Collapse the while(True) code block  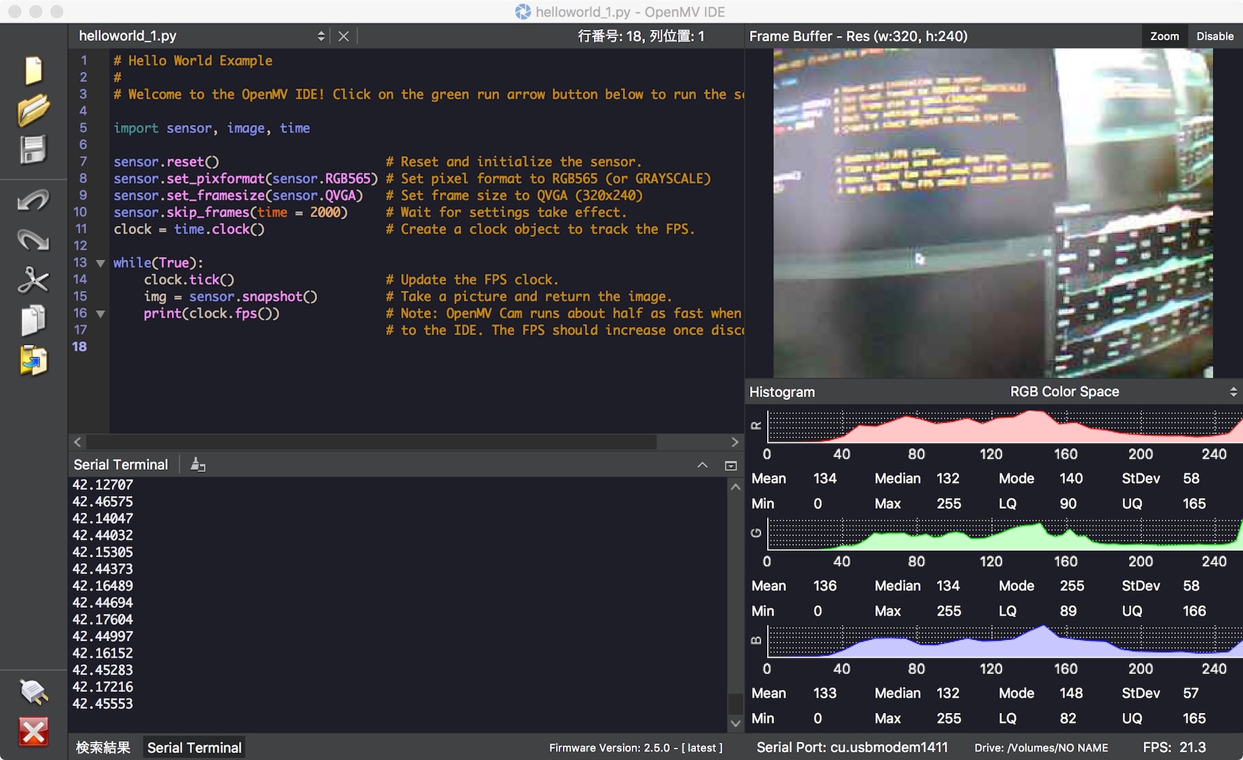[100, 263]
